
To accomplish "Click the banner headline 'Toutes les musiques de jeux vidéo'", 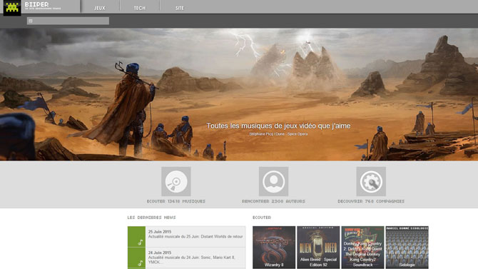I will tap(278, 126).
